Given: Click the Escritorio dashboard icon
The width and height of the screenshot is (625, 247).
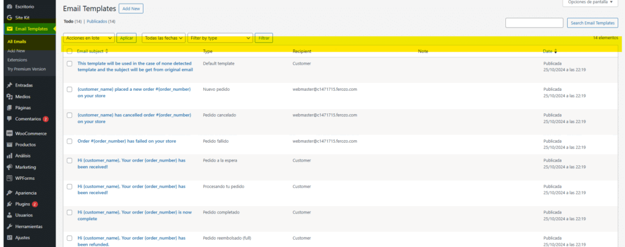Looking at the screenshot, I should click(x=10, y=7).
